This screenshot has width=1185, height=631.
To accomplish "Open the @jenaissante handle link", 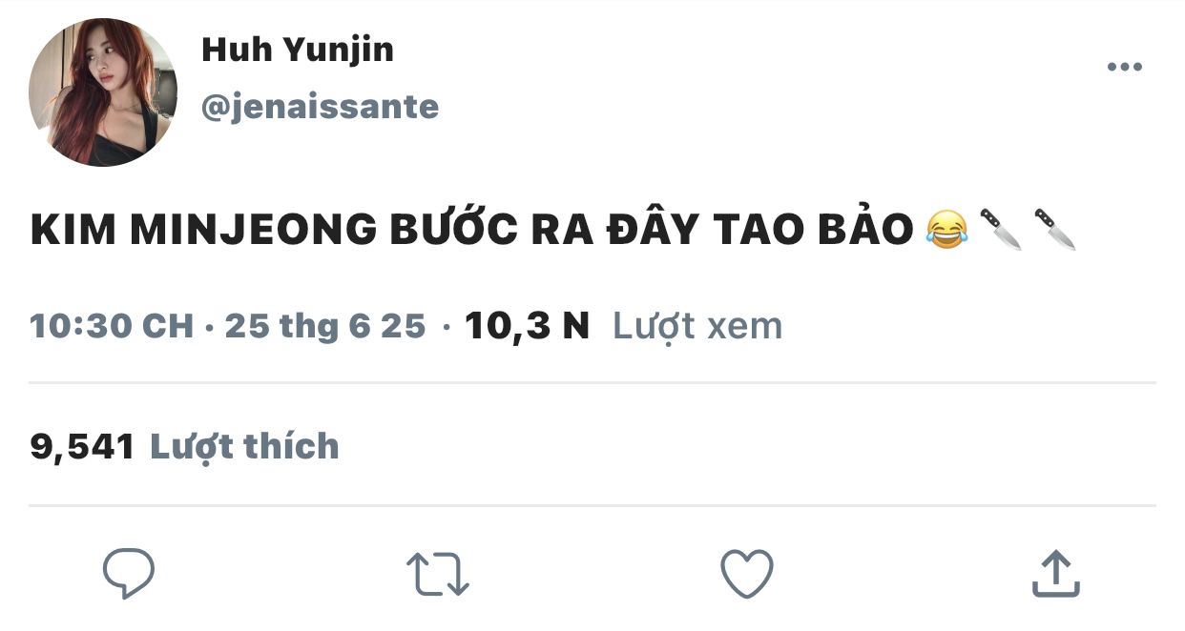I will [x=320, y=107].
